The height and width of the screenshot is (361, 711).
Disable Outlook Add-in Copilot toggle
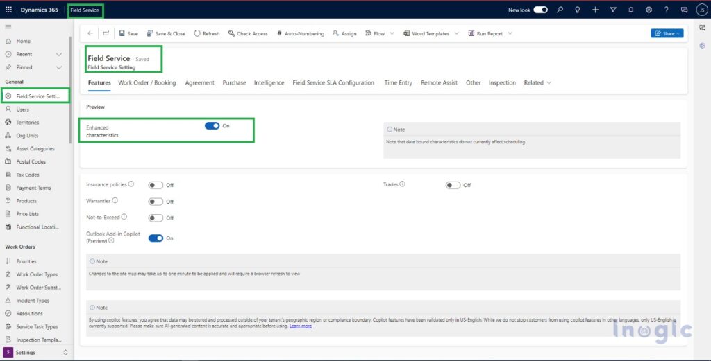tap(156, 238)
